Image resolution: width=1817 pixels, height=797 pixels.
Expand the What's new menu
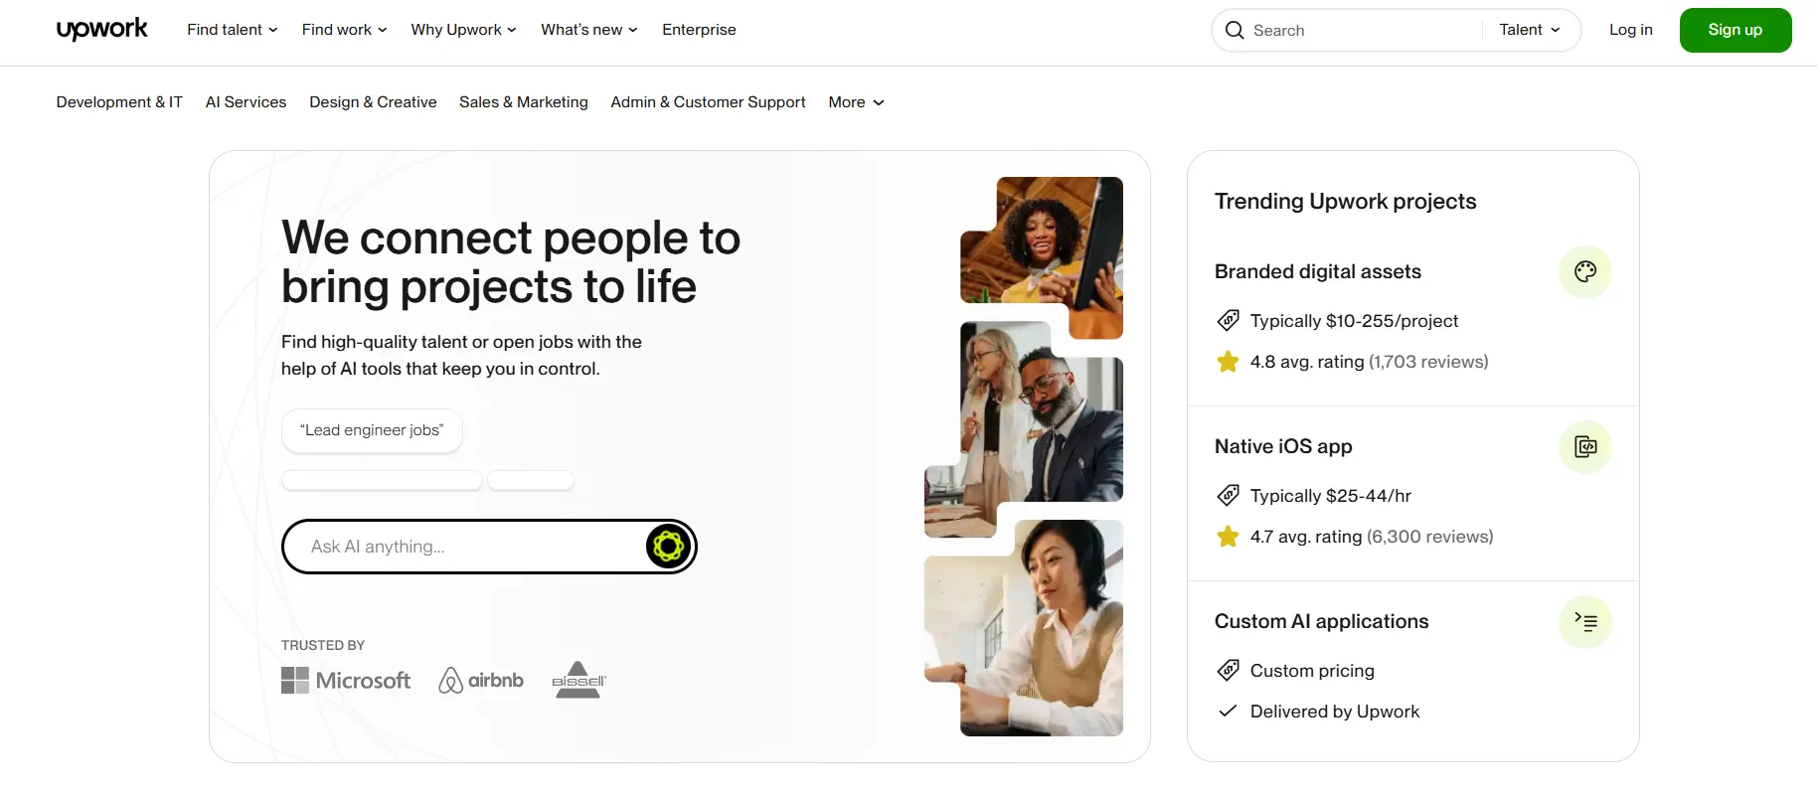[589, 30]
